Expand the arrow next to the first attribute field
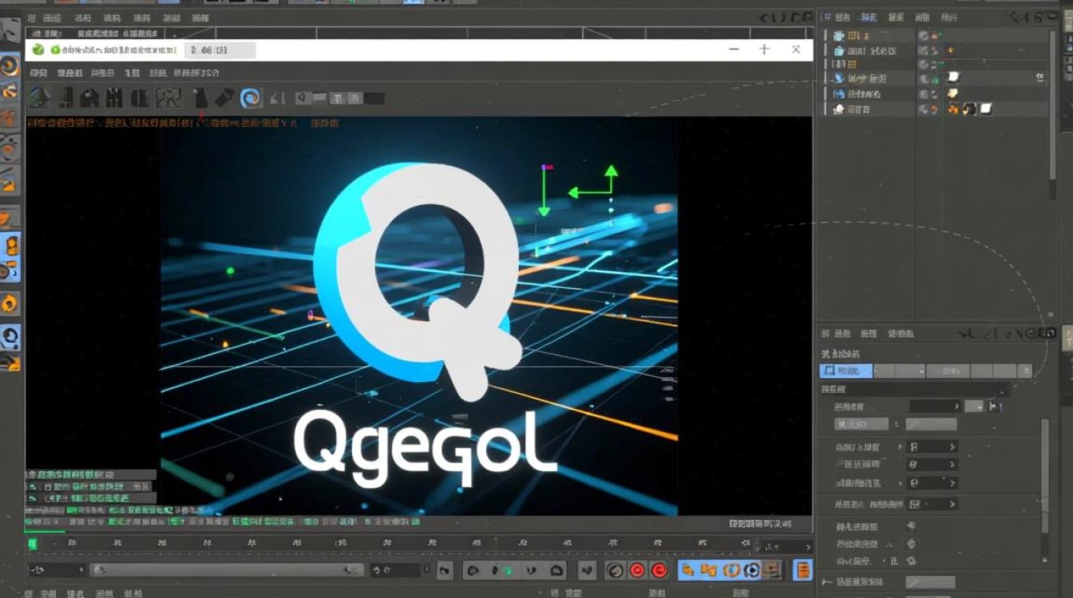The image size is (1073, 598). pyautogui.click(x=957, y=406)
